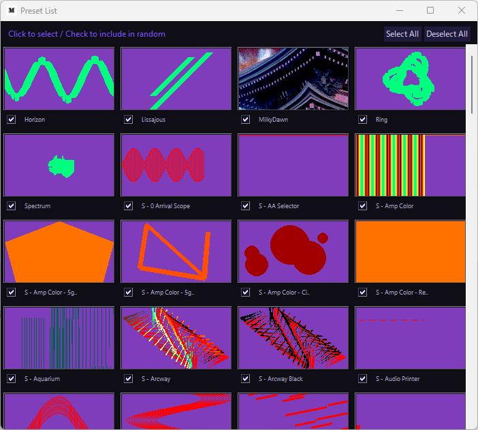Disable the S - Arcway checkbox

(128, 379)
